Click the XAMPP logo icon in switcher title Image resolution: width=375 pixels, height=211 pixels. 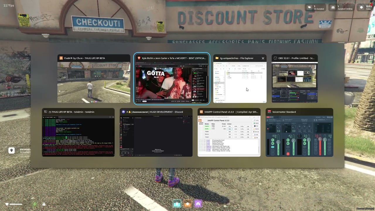point(202,112)
